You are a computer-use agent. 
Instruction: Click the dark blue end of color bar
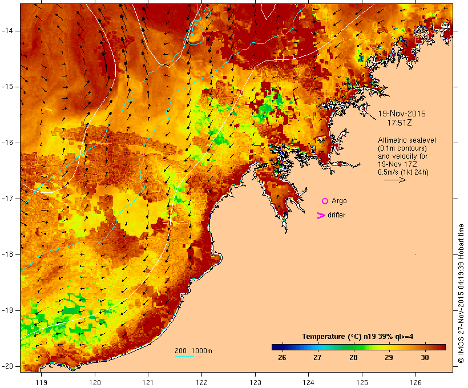tap(275, 347)
